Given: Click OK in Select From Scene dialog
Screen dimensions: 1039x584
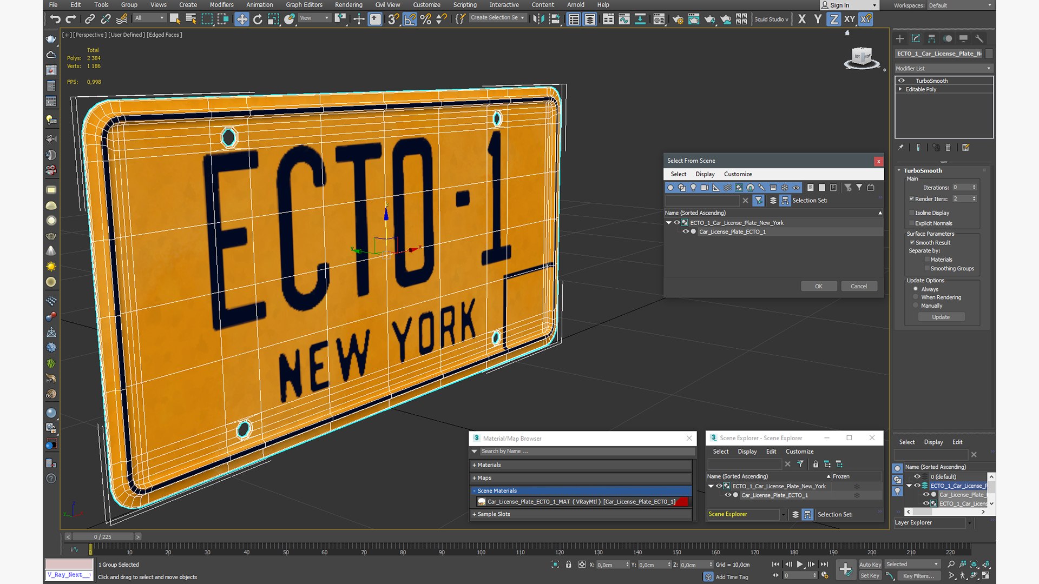Looking at the screenshot, I should click(819, 287).
